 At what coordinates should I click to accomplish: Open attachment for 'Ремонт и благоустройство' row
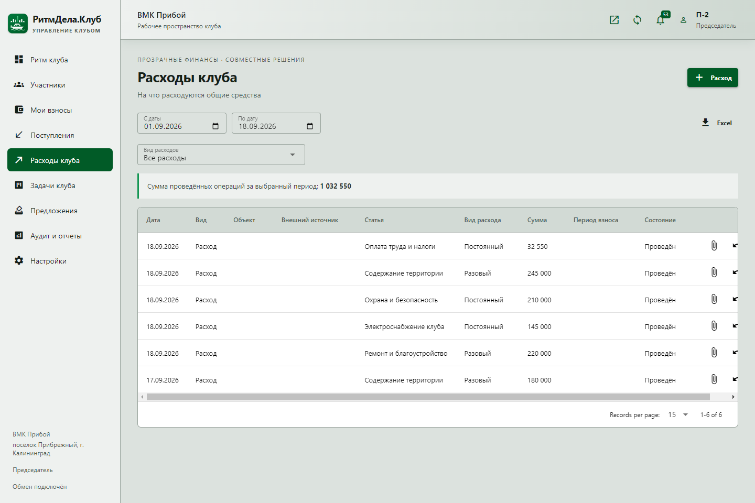(x=714, y=353)
